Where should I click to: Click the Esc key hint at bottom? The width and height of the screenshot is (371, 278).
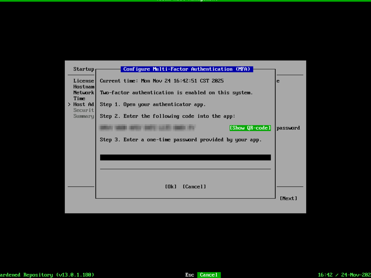point(189,275)
